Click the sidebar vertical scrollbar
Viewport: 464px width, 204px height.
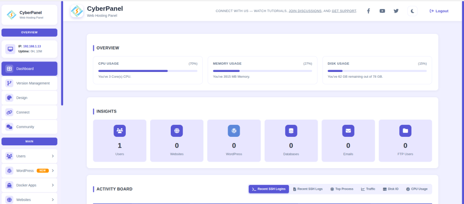coord(62,53)
